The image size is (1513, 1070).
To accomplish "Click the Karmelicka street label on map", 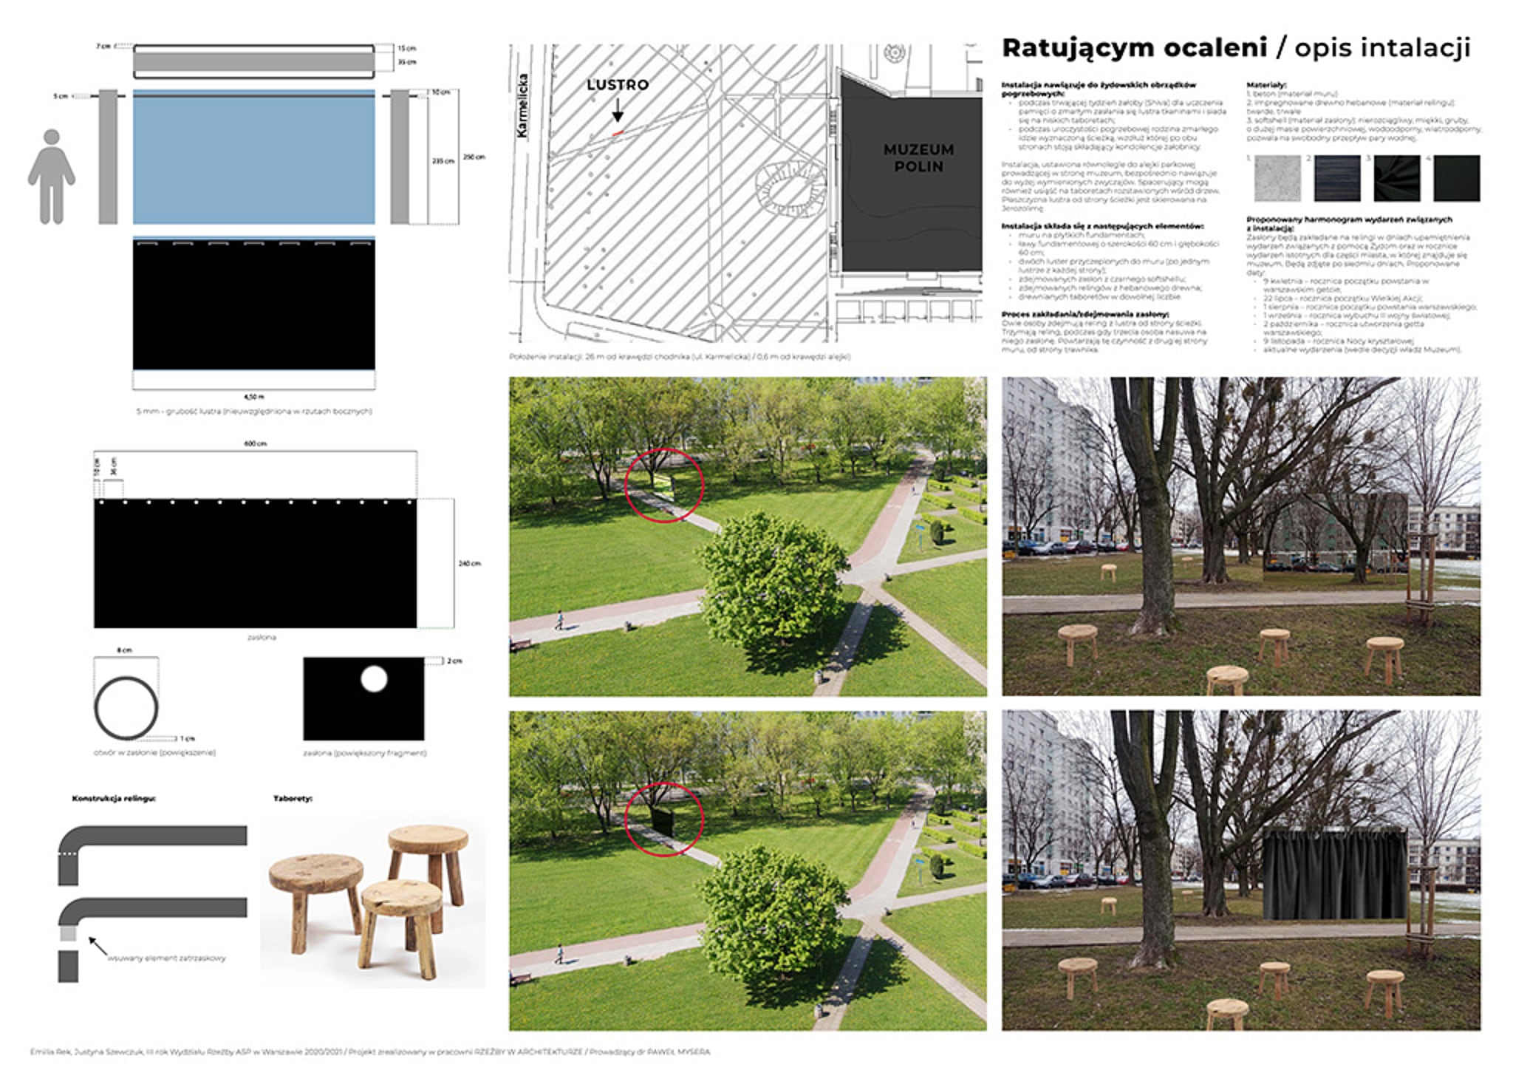I will pos(523,106).
